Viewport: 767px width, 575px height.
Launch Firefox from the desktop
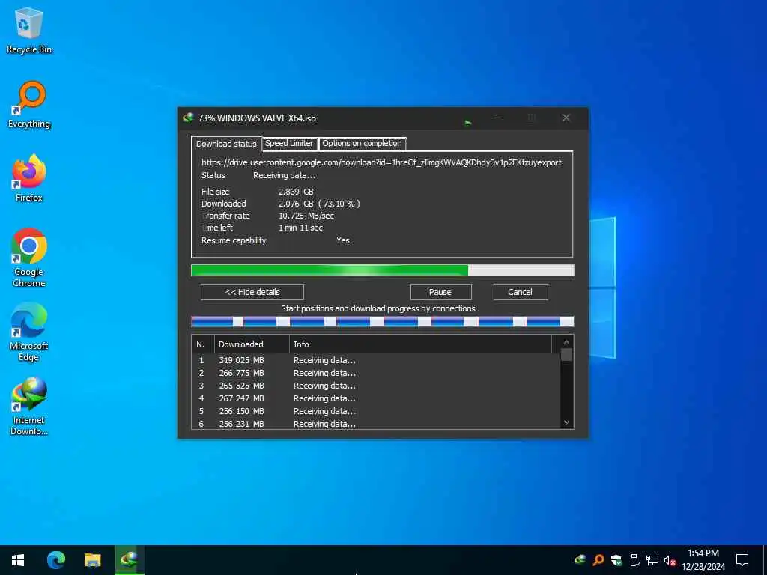click(x=29, y=178)
